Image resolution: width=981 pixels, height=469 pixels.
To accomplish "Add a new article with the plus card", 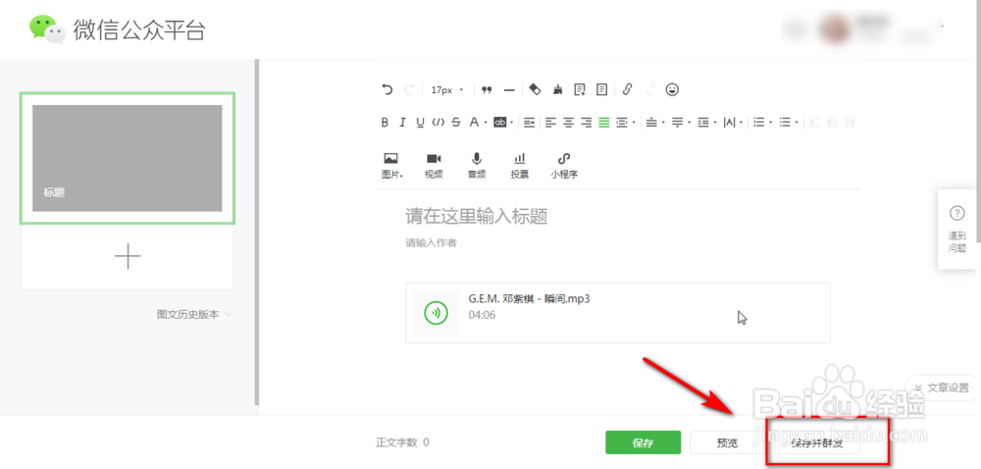I will click(x=128, y=256).
